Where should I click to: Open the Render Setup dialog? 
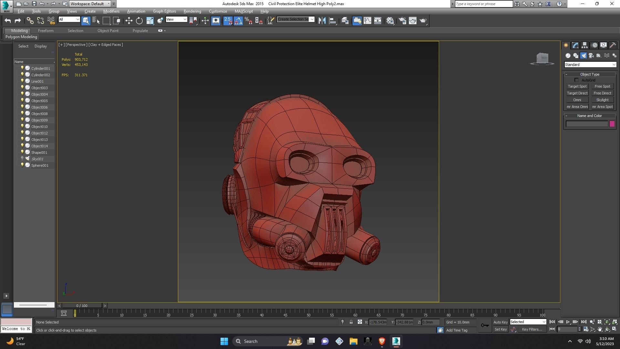pos(402,21)
